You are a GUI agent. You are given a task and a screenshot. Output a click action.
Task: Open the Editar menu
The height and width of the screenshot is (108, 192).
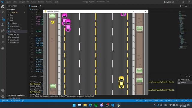[x=15, y=2]
